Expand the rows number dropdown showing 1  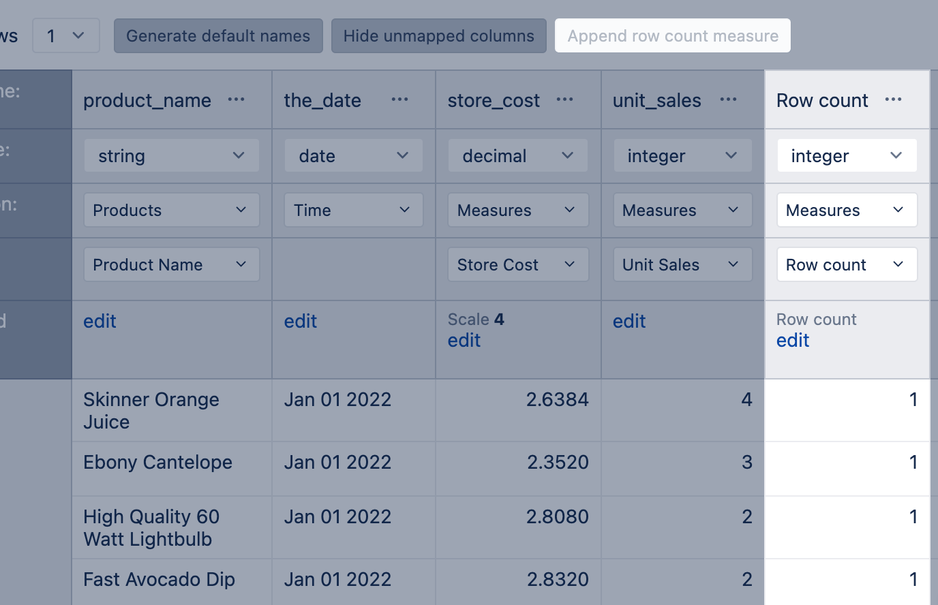coord(65,36)
